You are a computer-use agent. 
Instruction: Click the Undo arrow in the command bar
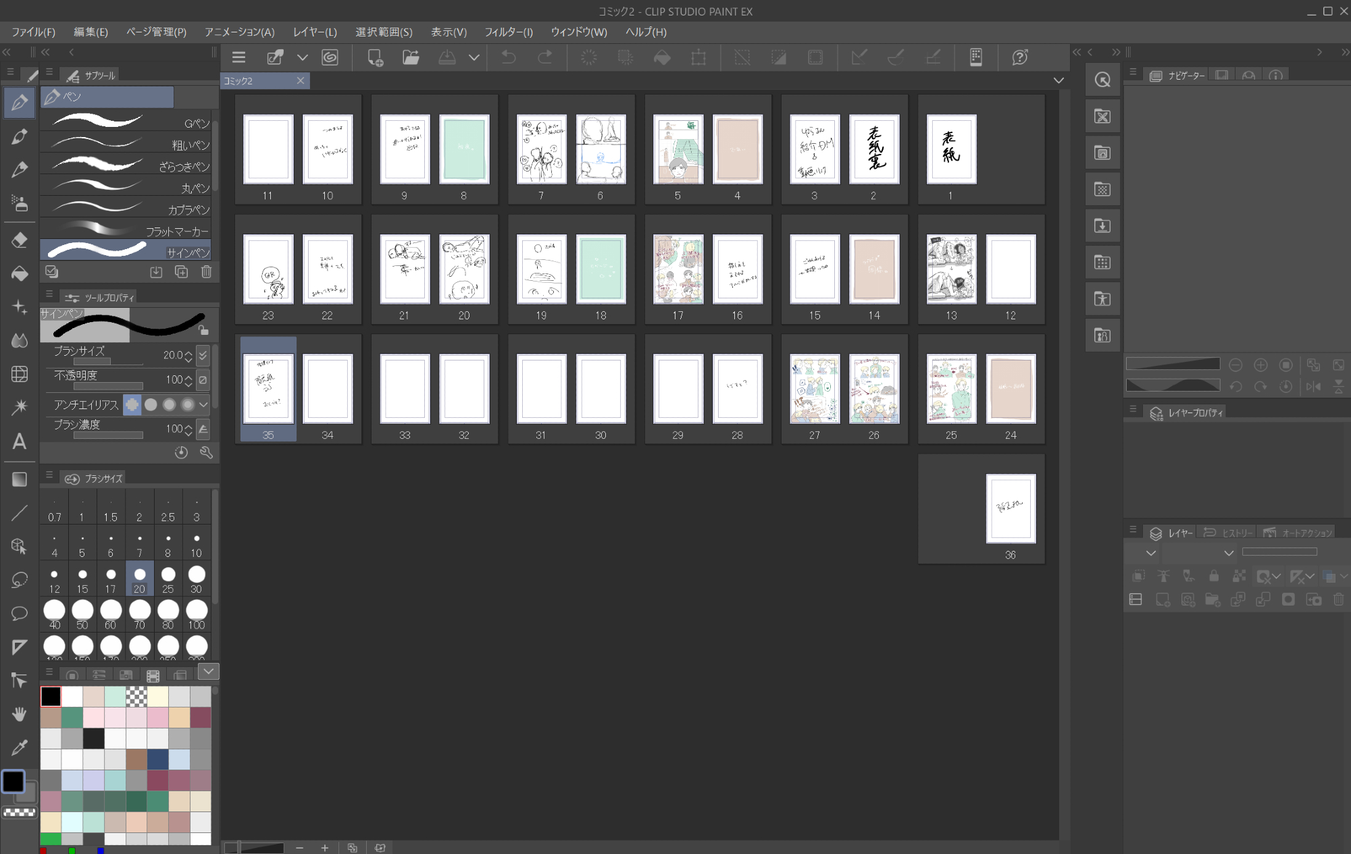(509, 57)
